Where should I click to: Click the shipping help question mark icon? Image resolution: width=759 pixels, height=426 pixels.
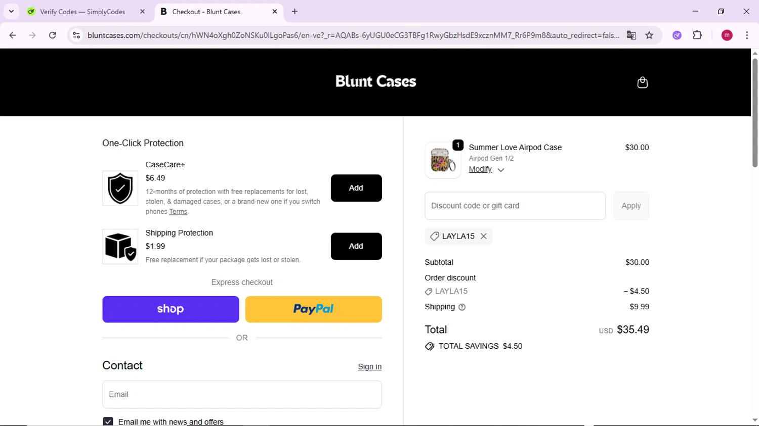[x=462, y=307]
